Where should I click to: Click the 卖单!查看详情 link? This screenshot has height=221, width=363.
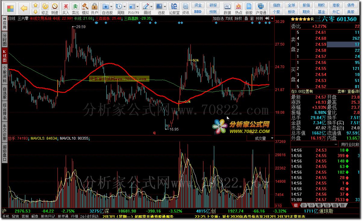(x=349, y=91)
